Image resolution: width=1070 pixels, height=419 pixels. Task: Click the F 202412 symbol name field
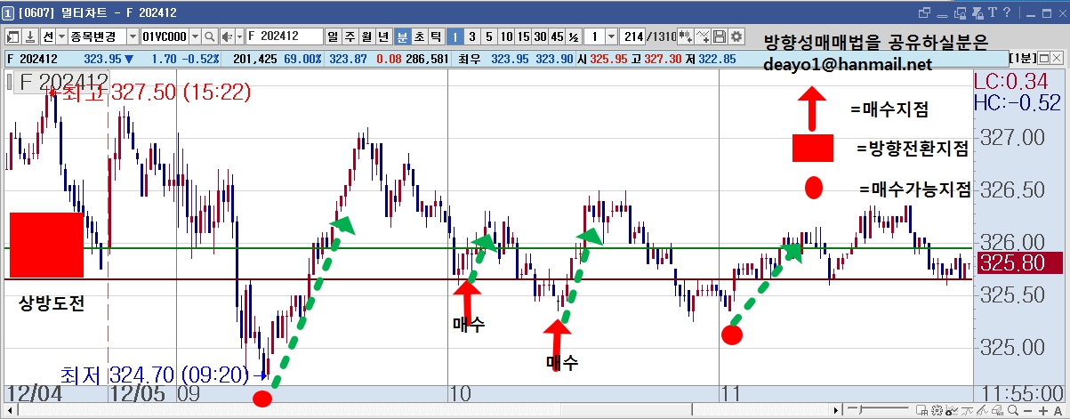tap(285, 36)
